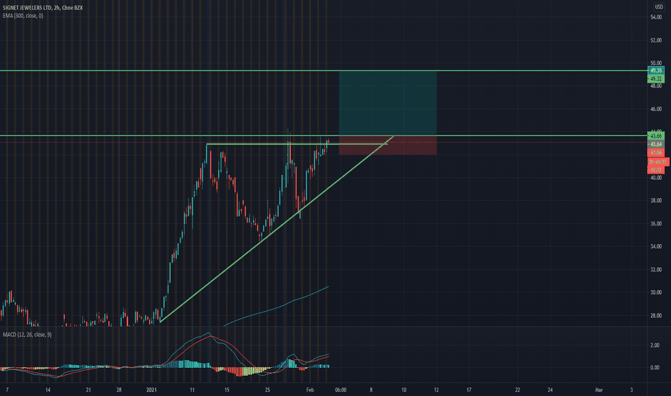The height and width of the screenshot is (396, 671).
Task: Select the MACD (12, 26, close, 9) label
Action: point(27,334)
